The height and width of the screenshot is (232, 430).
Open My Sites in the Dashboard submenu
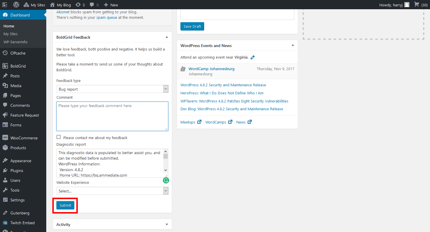coord(10,34)
